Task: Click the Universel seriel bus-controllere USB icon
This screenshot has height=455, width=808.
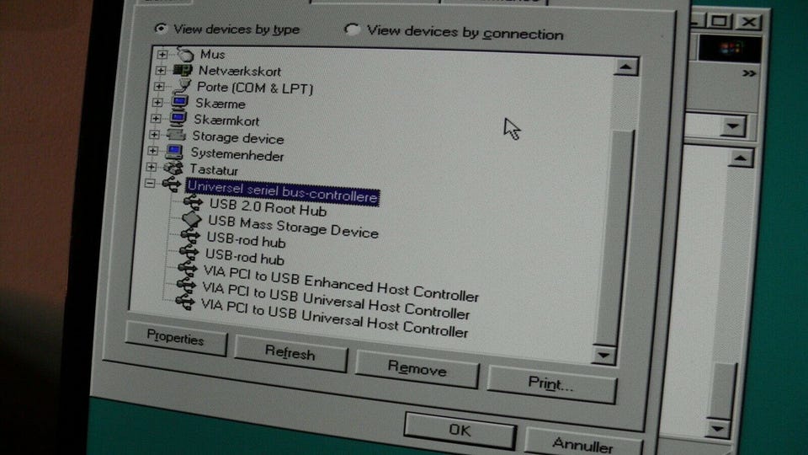Action: (172, 185)
